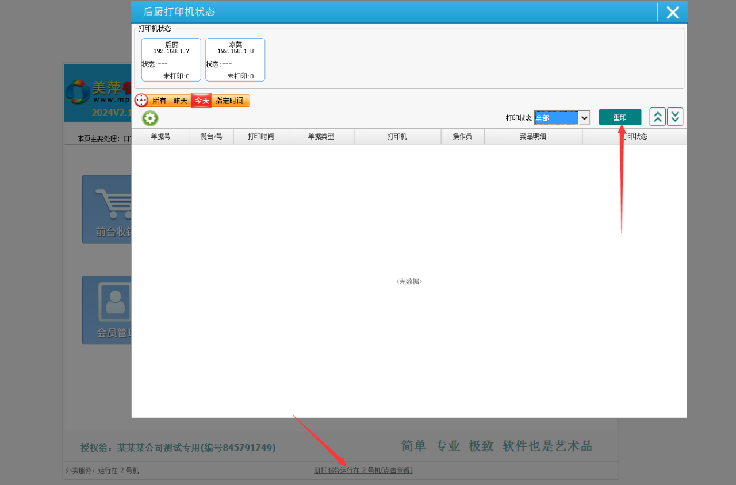
Task: Select the 单据号 column header
Action: coord(161,136)
